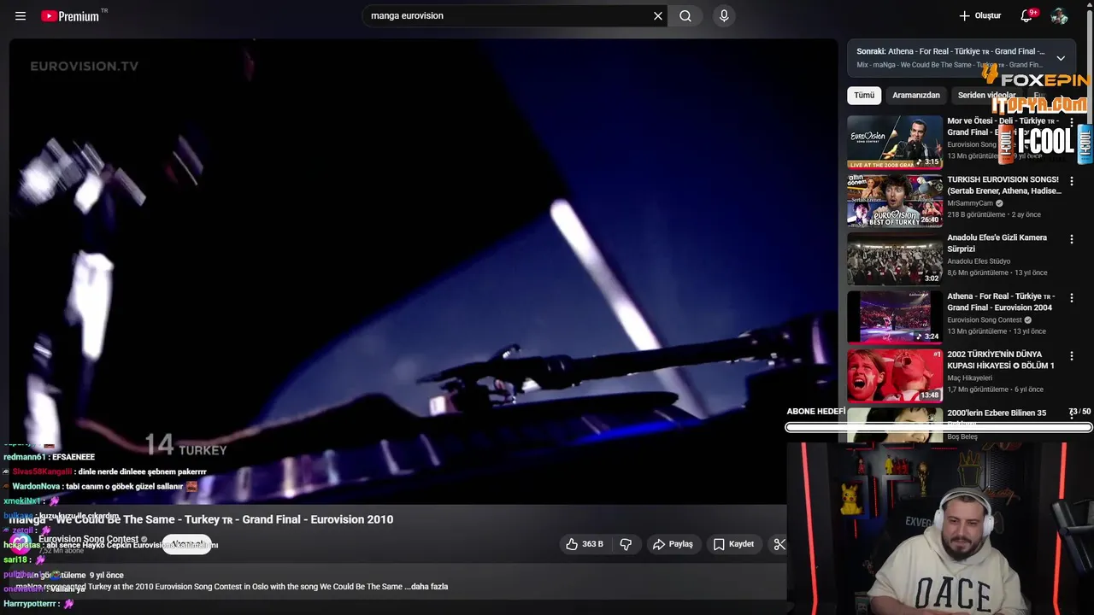The height and width of the screenshot is (615, 1094).
Task: Select the Aramanızdan filter chip
Action: point(916,96)
